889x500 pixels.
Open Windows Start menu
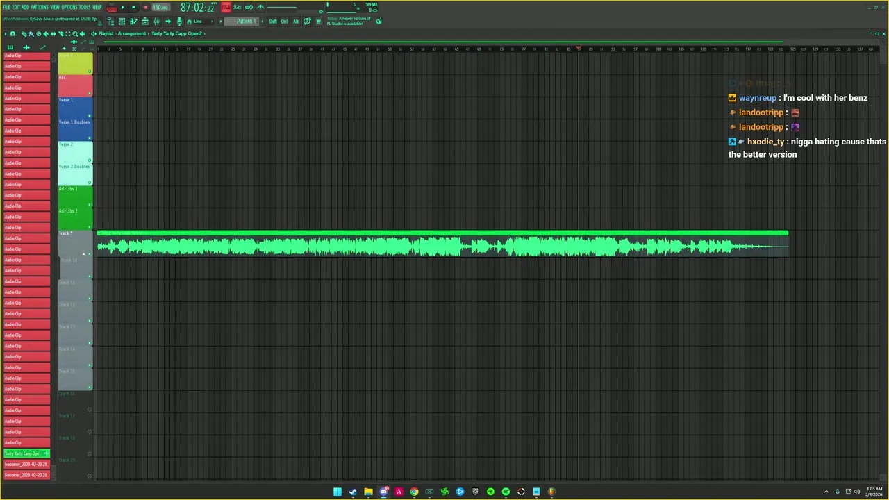tap(338, 492)
